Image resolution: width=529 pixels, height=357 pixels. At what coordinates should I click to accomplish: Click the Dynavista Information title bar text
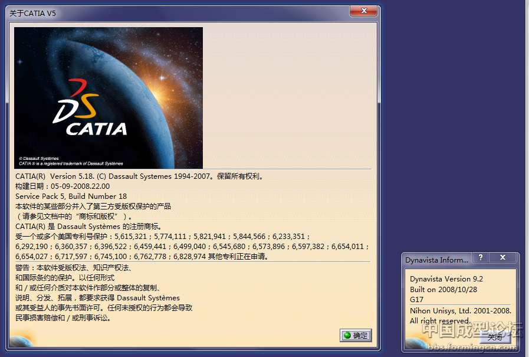click(437, 260)
